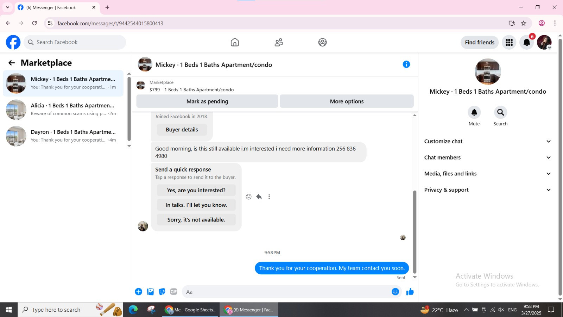
Task: Click the conversation list scrollbar
Action: tap(129, 109)
